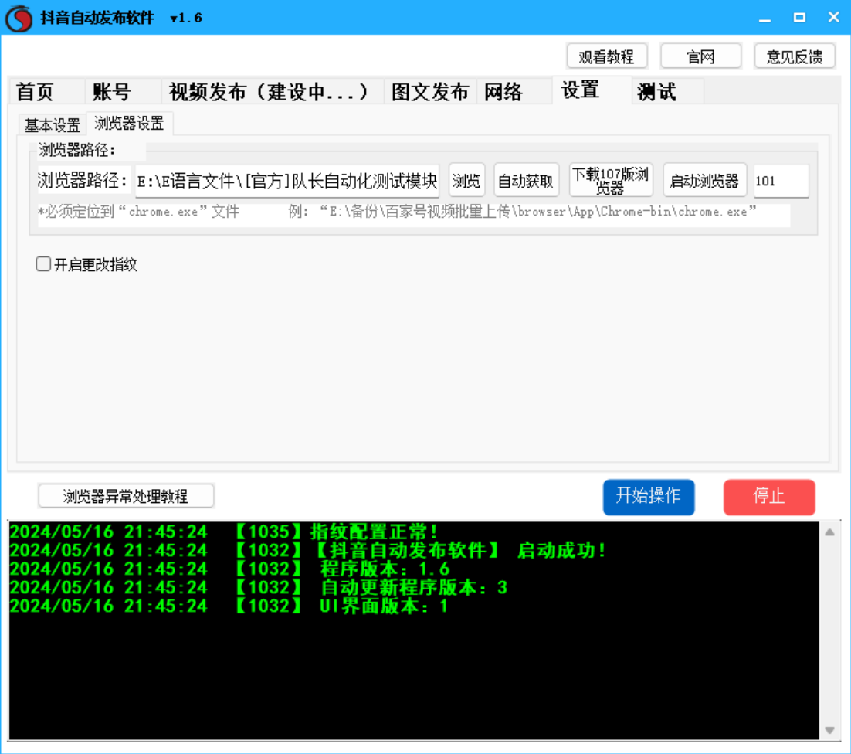Screen dimensions: 851x754
Task: Click into the 浏览器路径 path input field
Action: (287, 181)
